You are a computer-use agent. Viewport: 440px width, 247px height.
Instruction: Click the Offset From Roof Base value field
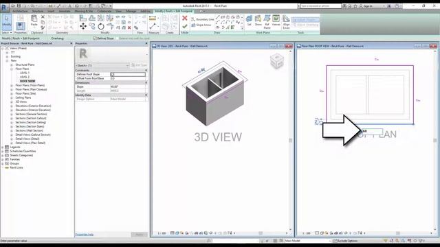pyautogui.click(x=128, y=78)
